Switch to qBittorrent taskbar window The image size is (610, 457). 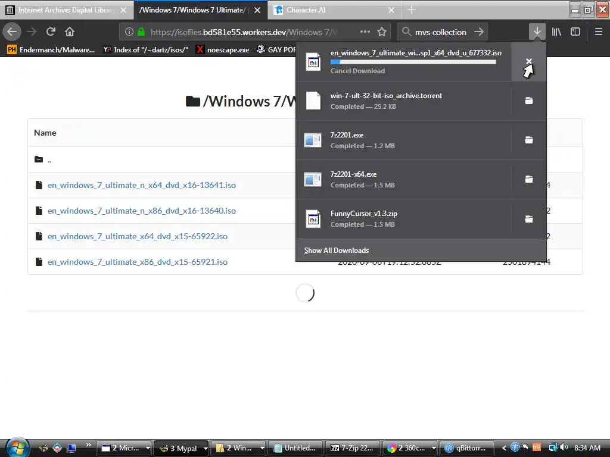coord(467,448)
